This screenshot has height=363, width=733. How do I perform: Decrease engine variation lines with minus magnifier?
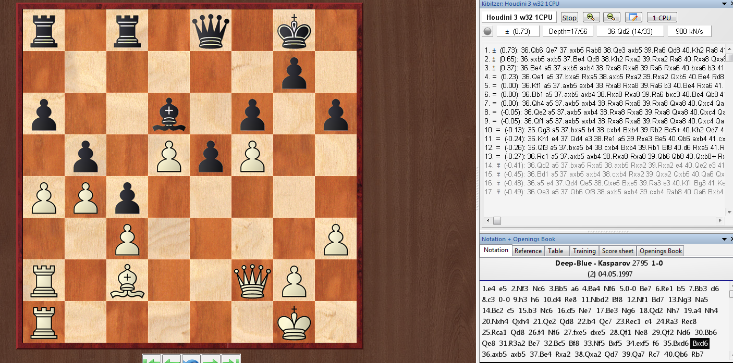pyautogui.click(x=612, y=17)
